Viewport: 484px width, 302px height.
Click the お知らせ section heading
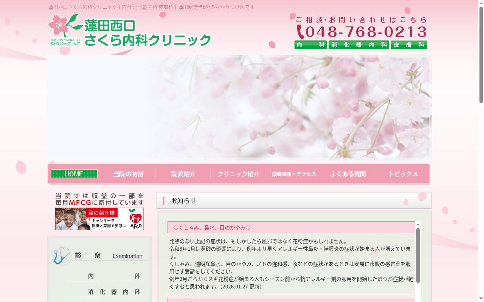tap(294, 201)
